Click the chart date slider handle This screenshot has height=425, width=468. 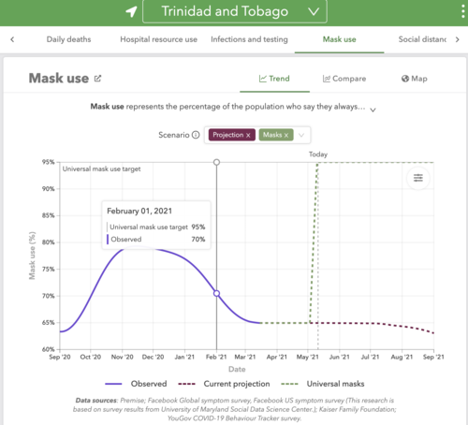(x=216, y=162)
